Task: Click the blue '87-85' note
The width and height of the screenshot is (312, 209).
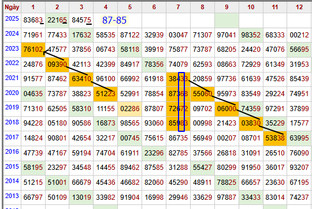Action: [114, 20]
